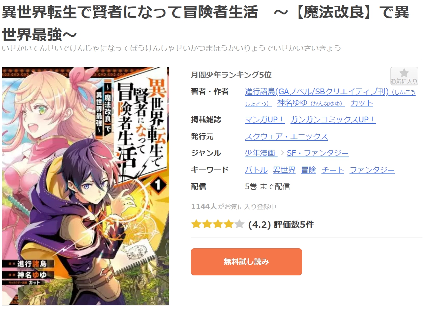Open publisher link スクウェア・エニックス
The width and height of the screenshot is (425, 312).
286,136
